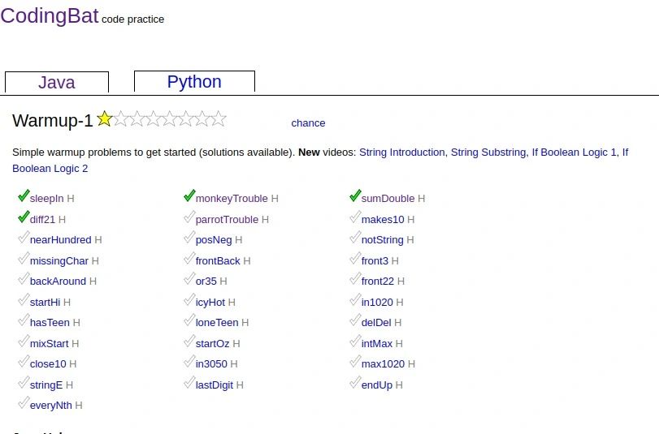Open the endUp problem

(x=377, y=385)
